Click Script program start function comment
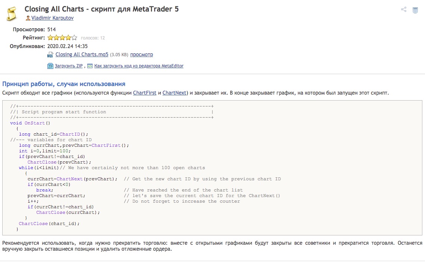The width and height of the screenshot is (425, 263). (x=64, y=112)
